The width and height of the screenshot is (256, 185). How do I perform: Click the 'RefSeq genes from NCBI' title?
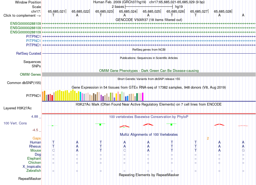coord(149,50)
